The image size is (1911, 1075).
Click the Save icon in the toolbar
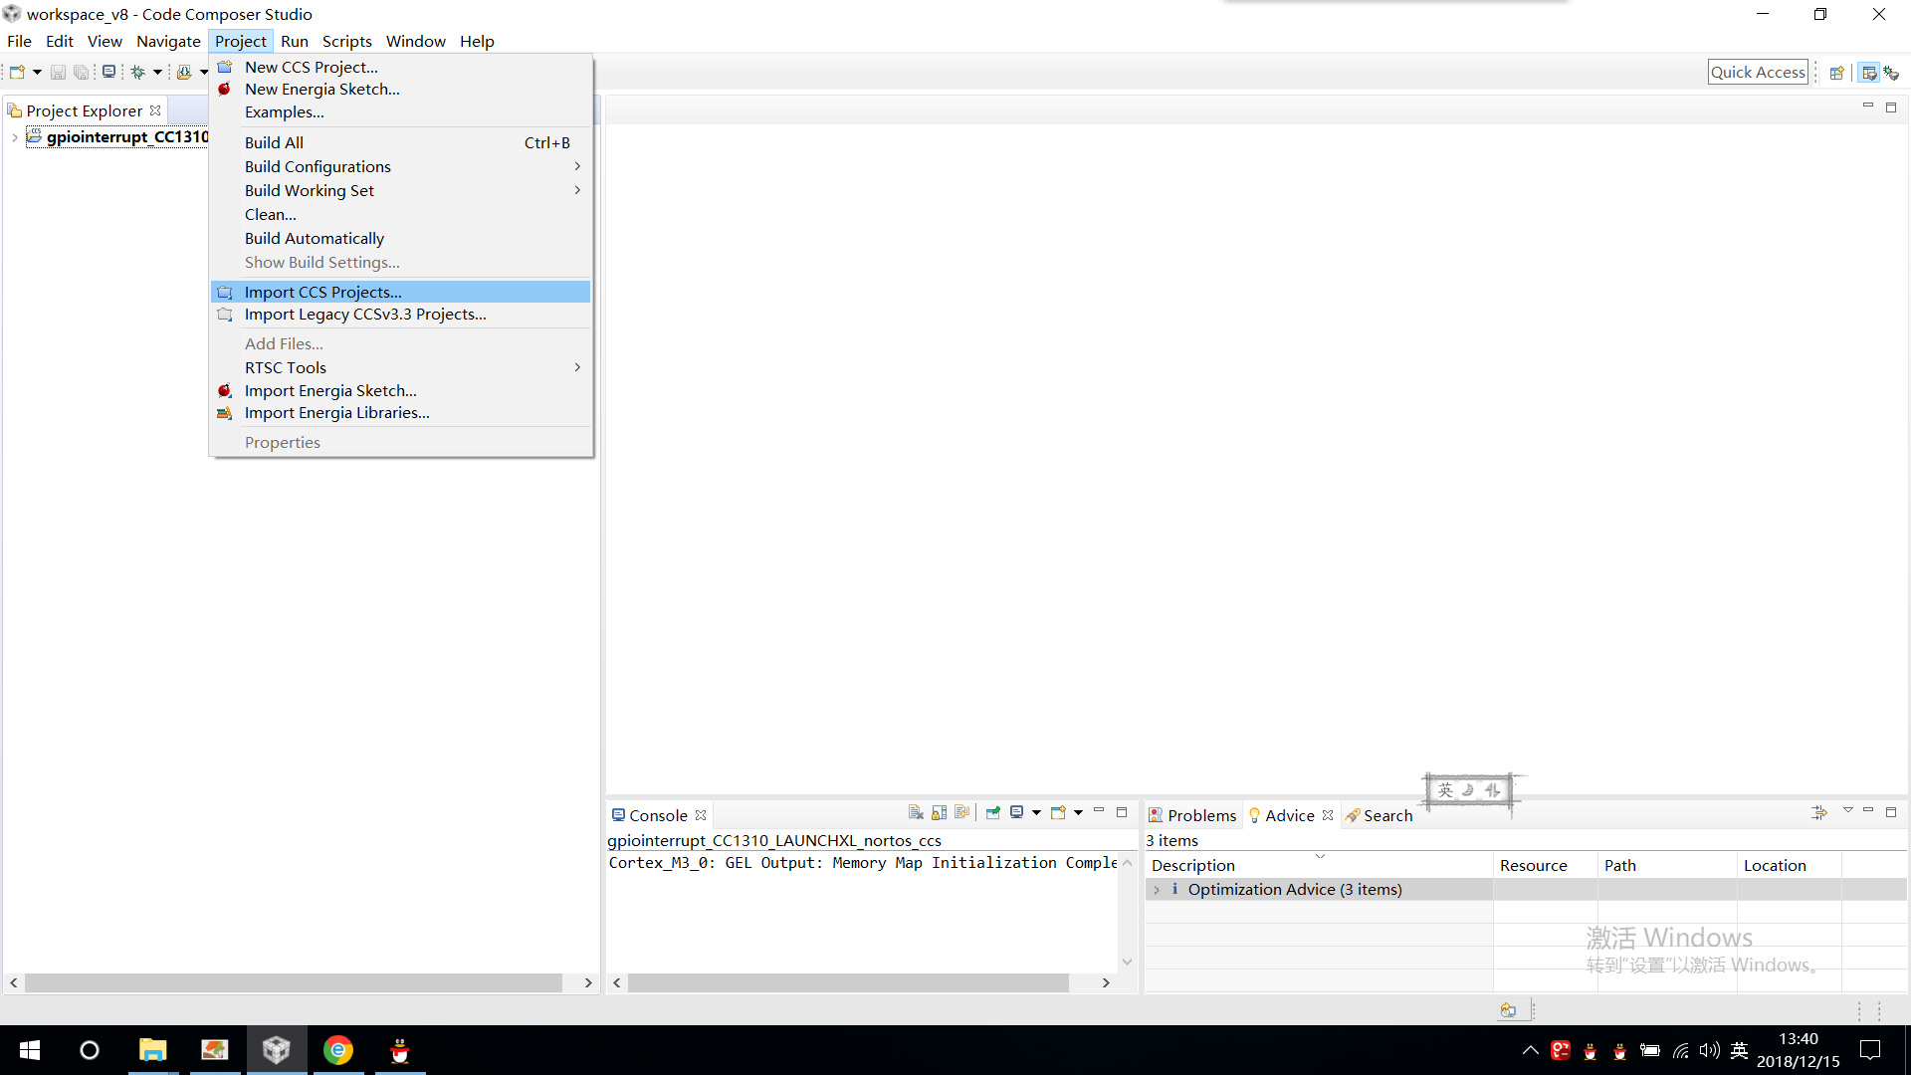coord(58,72)
